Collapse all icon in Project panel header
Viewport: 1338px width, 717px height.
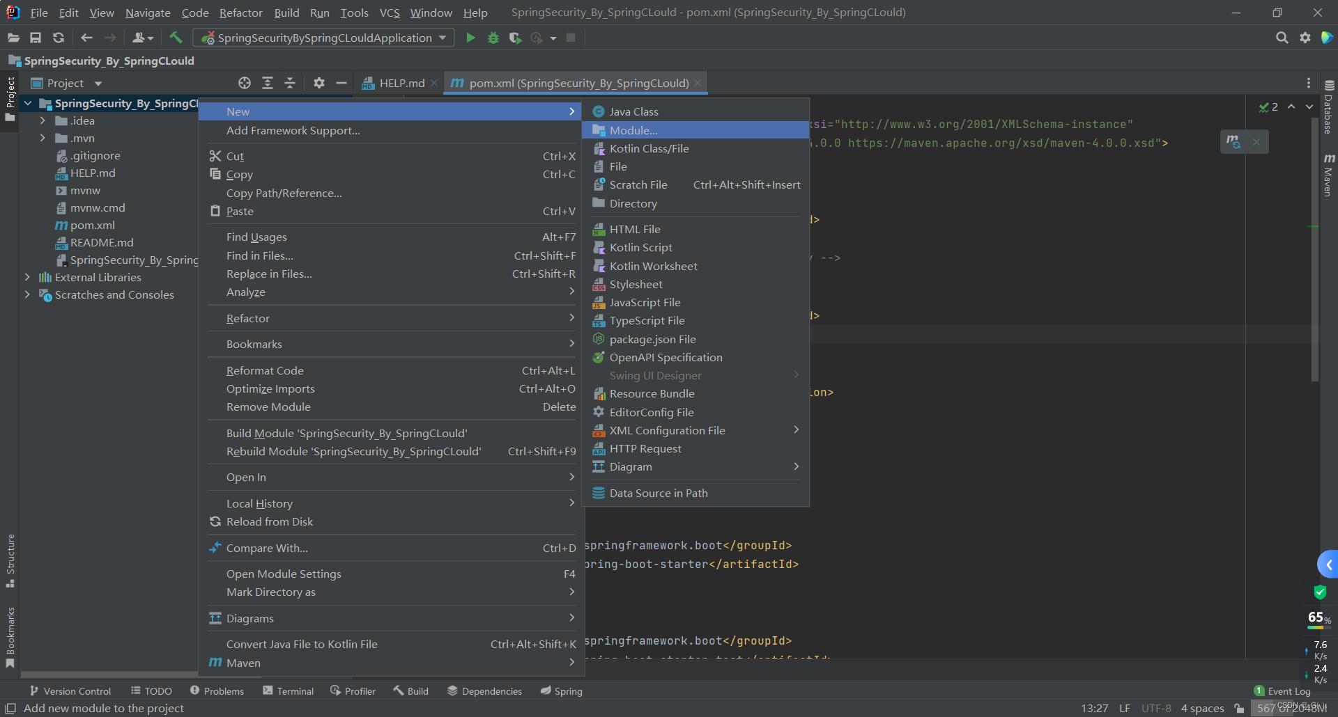290,83
